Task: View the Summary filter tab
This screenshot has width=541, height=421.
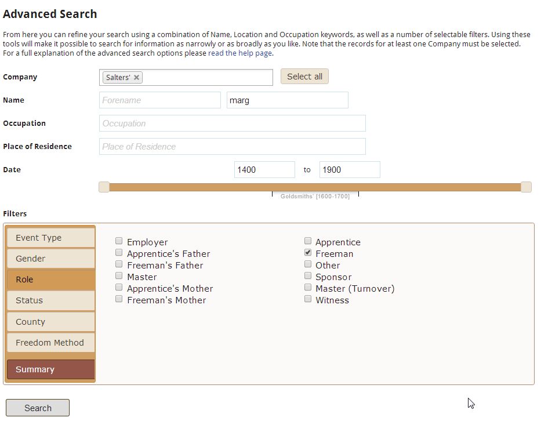Action: pyautogui.click(x=50, y=369)
